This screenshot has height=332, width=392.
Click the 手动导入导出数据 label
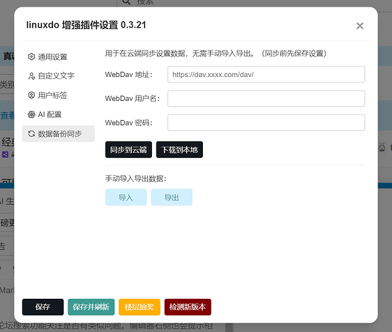tap(136, 179)
